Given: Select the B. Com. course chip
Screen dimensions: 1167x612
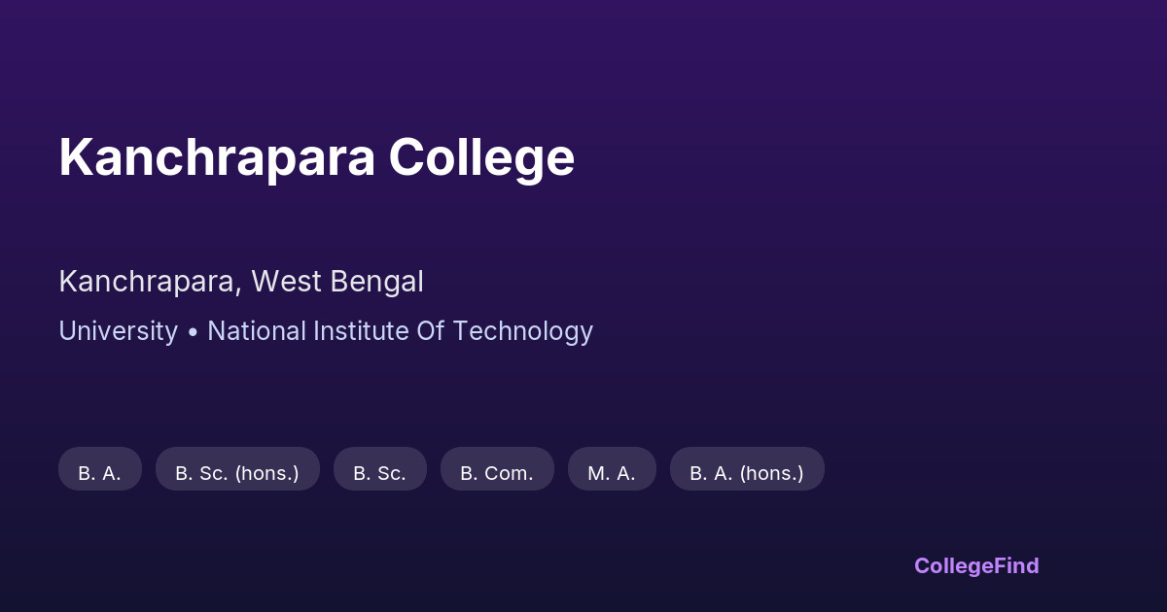Looking at the screenshot, I should [497, 473].
